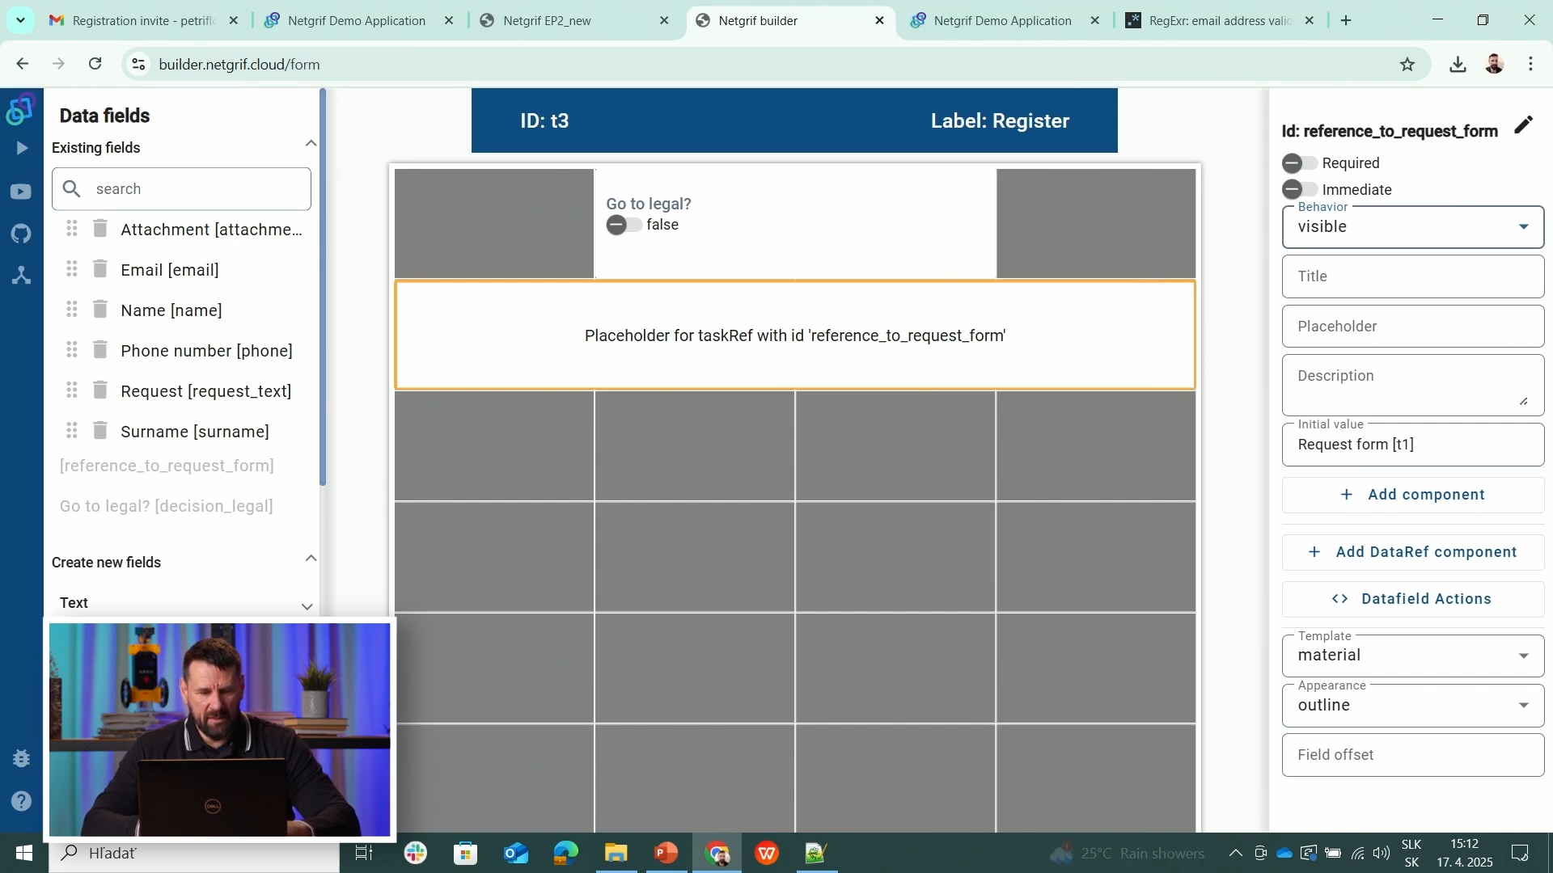
Task: Collapse the Existing fields section
Action: tap(311, 143)
